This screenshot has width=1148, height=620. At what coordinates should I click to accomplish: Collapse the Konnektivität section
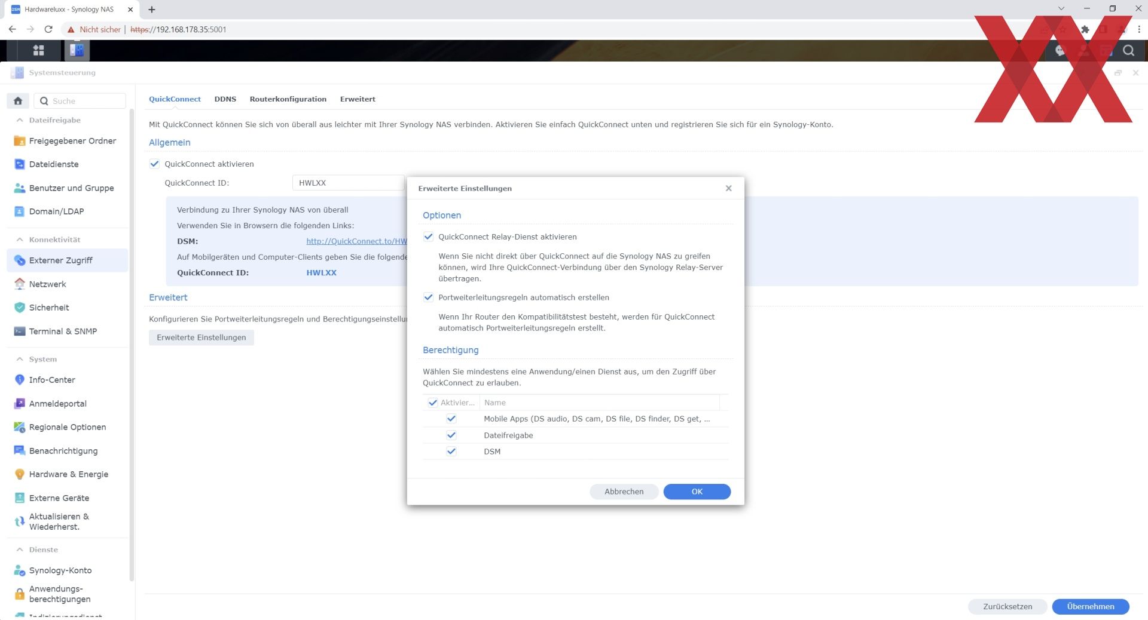click(20, 240)
